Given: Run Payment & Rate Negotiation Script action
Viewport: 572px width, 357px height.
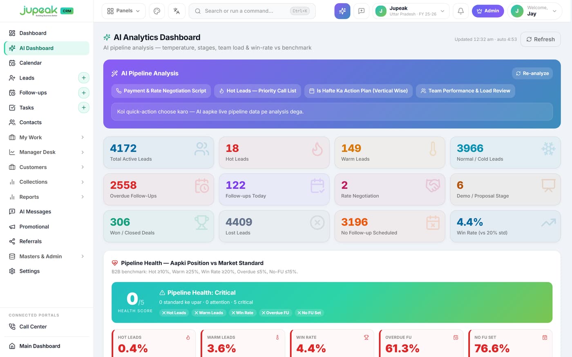Looking at the screenshot, I should tap(161, 91).
